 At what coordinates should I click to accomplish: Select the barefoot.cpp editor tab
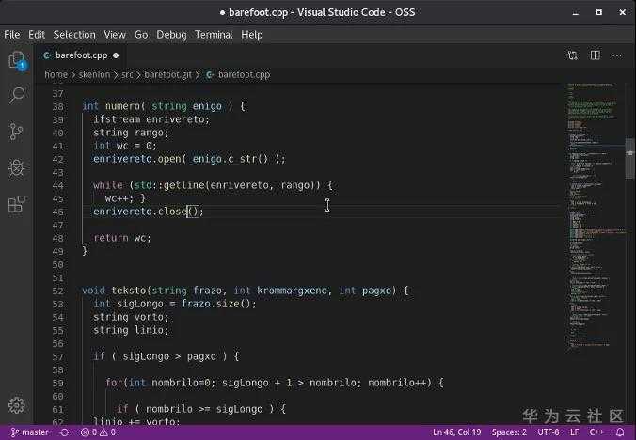click(80, 55)
